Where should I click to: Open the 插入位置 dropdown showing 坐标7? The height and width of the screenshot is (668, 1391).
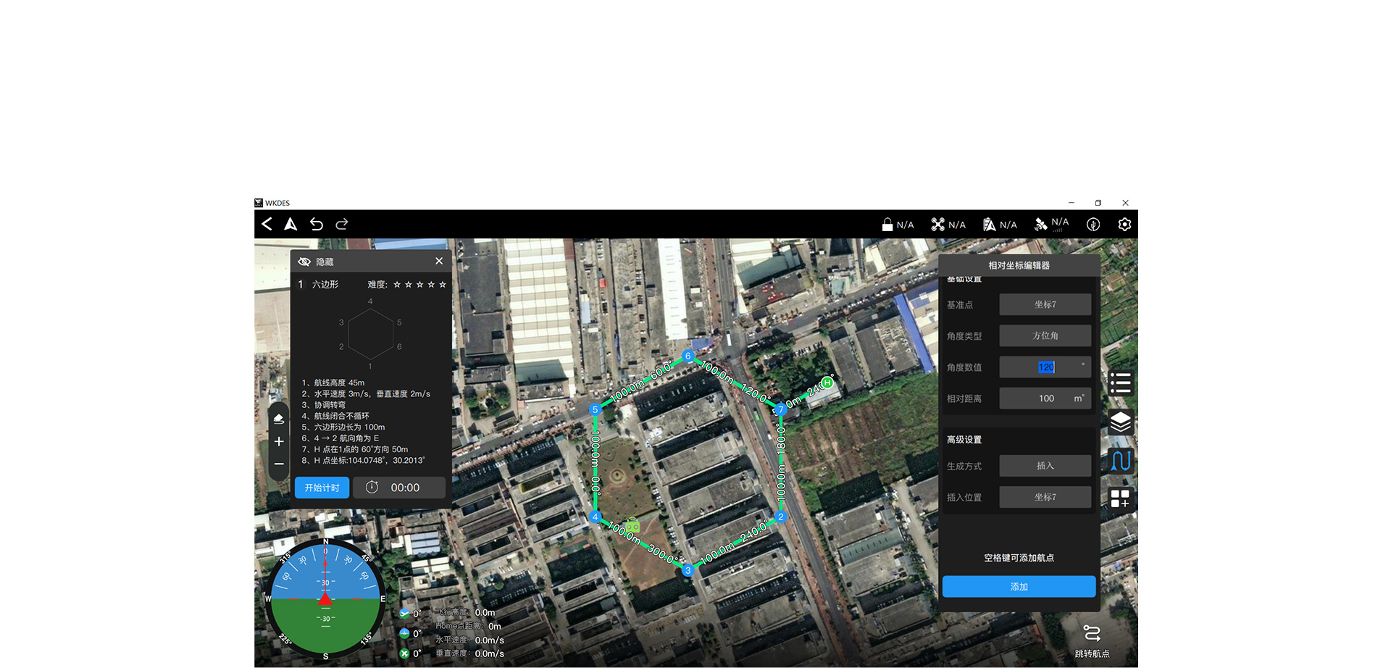[1045, 497]
